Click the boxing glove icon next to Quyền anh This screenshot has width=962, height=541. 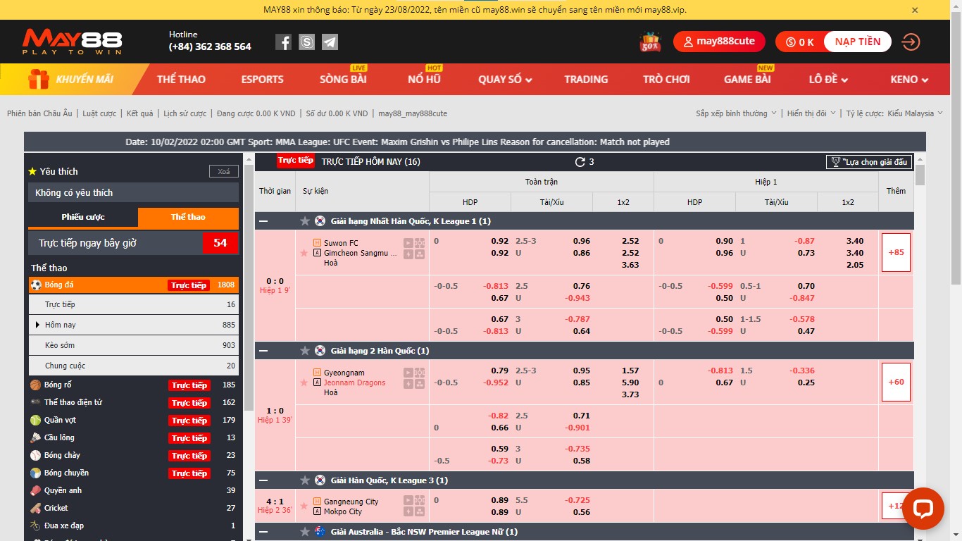36,491
